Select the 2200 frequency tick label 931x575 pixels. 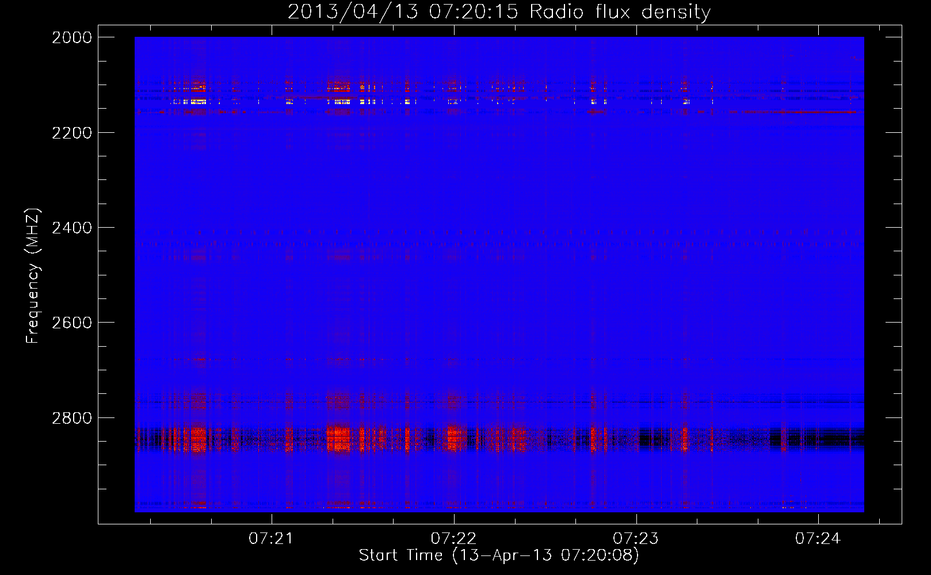click(x=72, y=133)
